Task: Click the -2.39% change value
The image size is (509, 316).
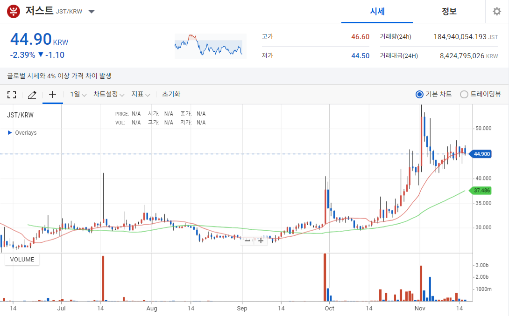Action: 22,55
